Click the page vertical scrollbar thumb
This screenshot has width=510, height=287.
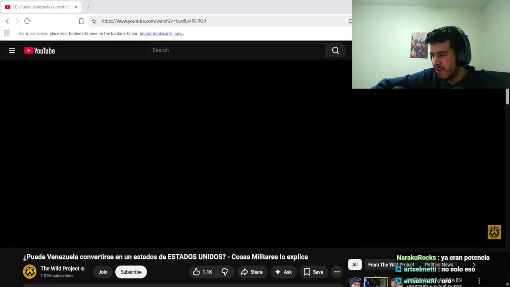(507, 97)
